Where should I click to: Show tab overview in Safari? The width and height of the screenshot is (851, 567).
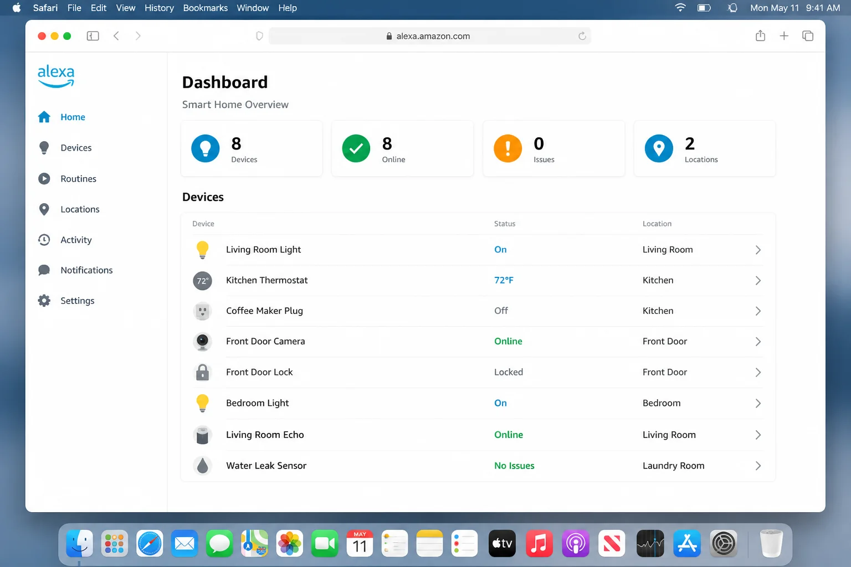(x=808, y=36)
